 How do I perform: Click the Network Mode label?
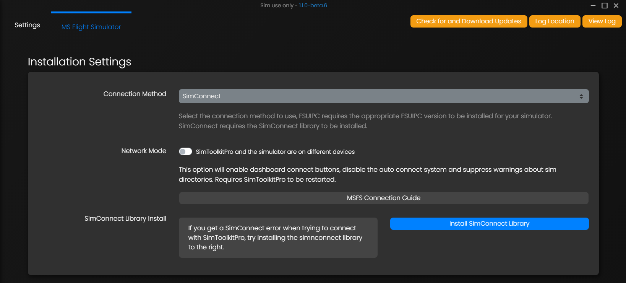point(144,151)
